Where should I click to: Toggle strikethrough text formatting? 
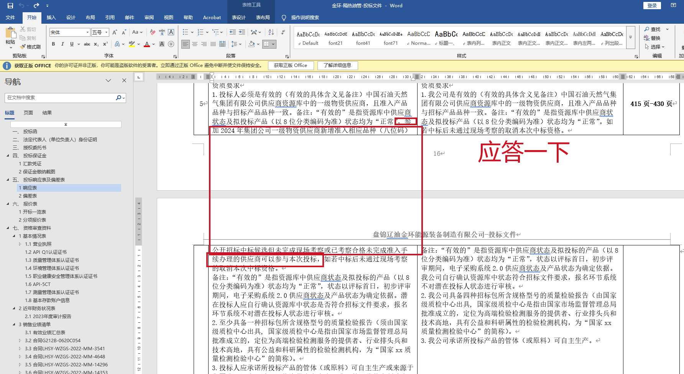click(x=87, y=44)
